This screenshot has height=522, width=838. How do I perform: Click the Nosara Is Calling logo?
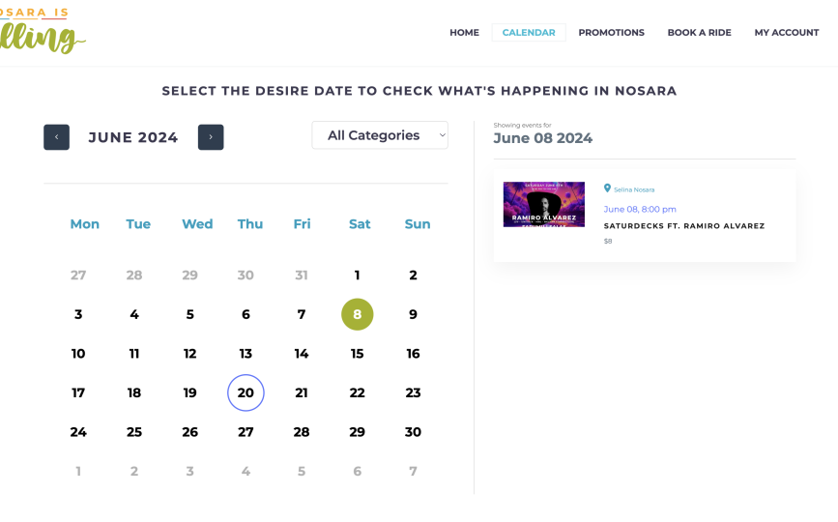pyautogui.click(x=43, y=33)
